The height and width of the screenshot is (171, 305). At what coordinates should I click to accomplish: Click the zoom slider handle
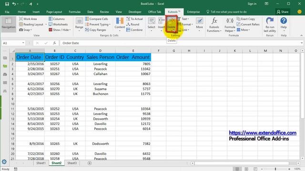(x=275, y=169)
